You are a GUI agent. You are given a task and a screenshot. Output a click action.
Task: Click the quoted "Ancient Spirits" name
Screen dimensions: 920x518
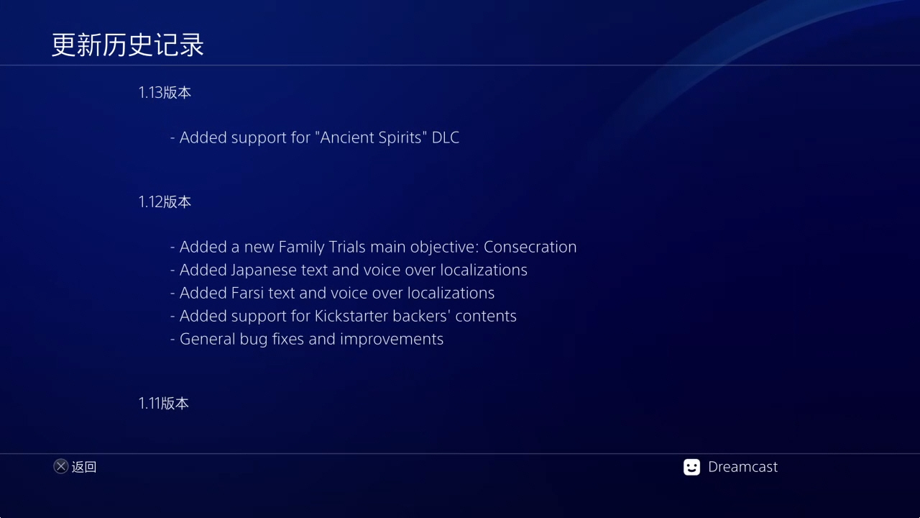pyautogui.click(x=371, y=137)
